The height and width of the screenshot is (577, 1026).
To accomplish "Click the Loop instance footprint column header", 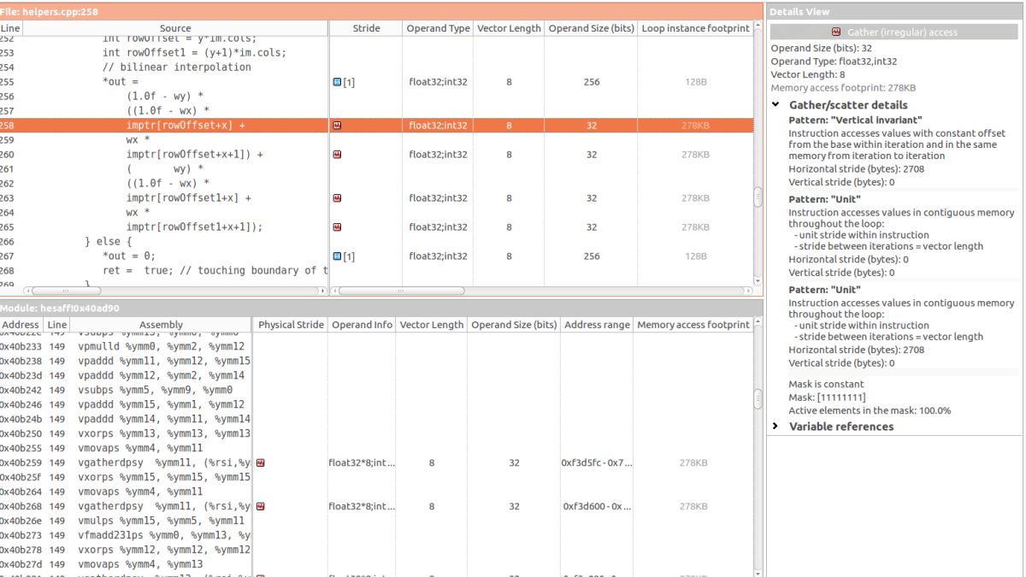I will click(695, 28).
